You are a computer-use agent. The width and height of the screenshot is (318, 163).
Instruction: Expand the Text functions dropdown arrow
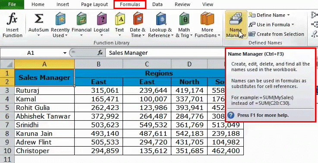(120, 36)
